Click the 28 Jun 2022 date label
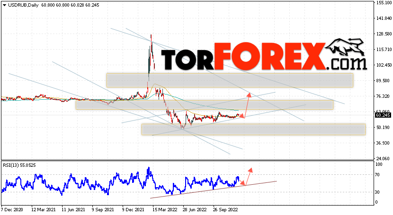Screen dimensions: 393x215 coord(195,209)
